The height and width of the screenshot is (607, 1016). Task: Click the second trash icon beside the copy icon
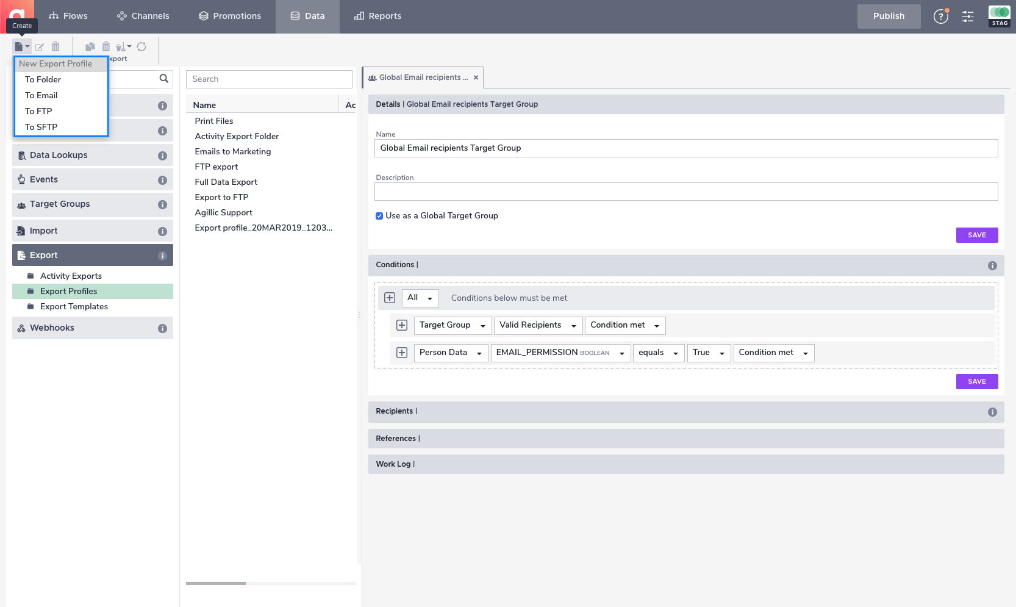tap(106, 46)
